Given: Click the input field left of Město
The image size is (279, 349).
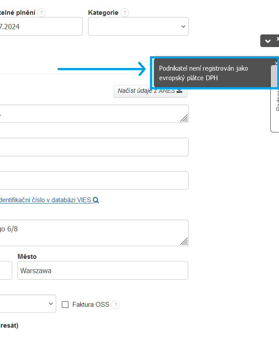Looking at the screenshot, I should click(x=5, y=271).
